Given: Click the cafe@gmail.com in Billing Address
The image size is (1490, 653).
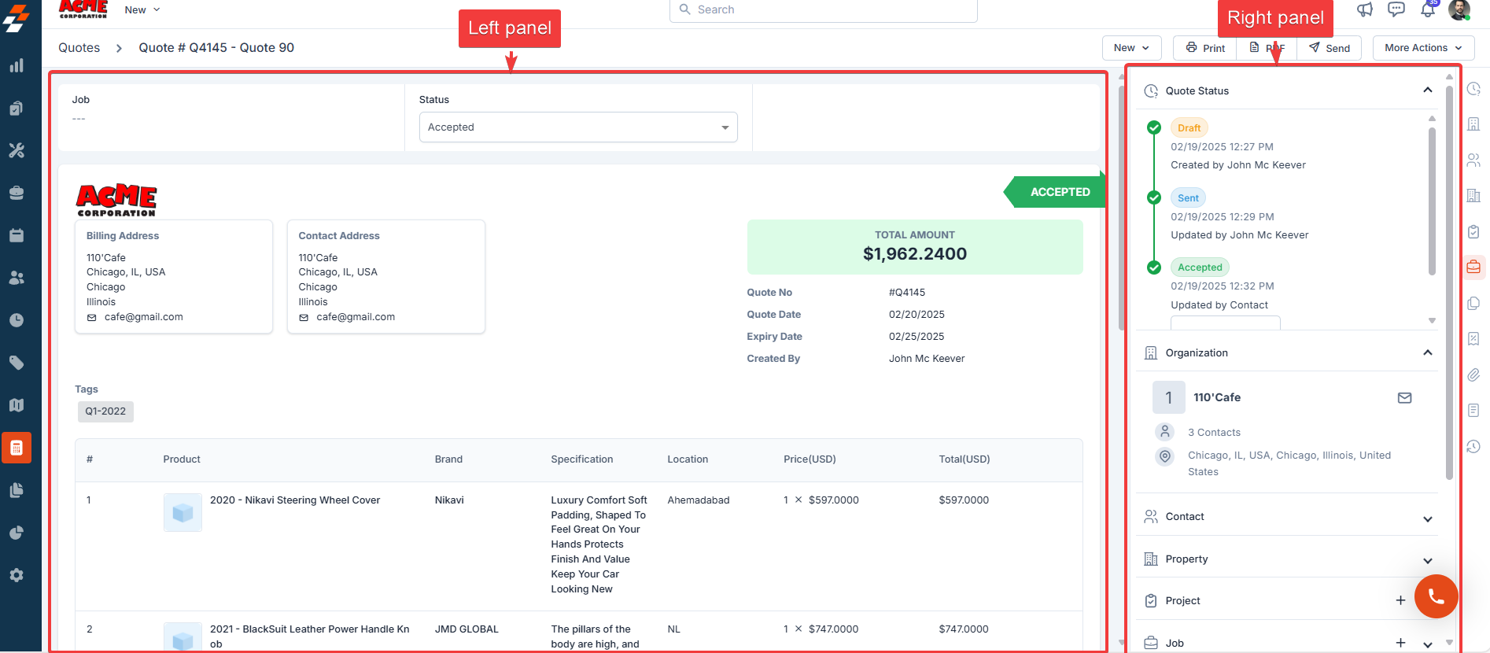Looking at the screenshot, I should pos(144,317).
